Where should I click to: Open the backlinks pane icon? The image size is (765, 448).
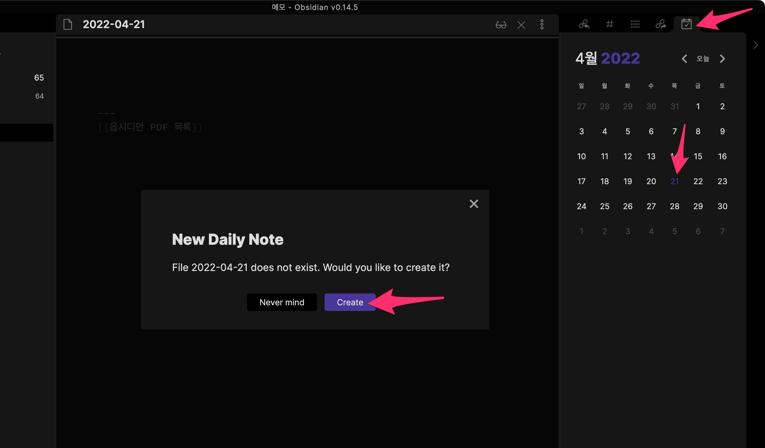(x=584, y=24)
